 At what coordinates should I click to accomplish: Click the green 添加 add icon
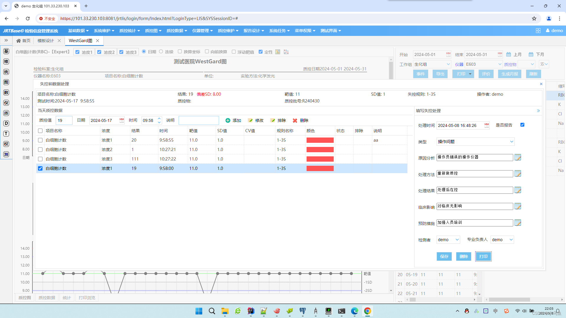[x=228, y=120]
